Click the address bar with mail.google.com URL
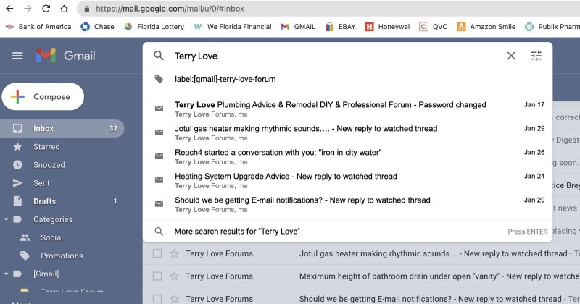The image size is (580, 304). [x=328, y=9]
